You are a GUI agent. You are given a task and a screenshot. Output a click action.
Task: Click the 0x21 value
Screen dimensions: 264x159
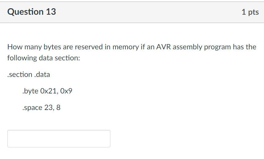[49, 91]
